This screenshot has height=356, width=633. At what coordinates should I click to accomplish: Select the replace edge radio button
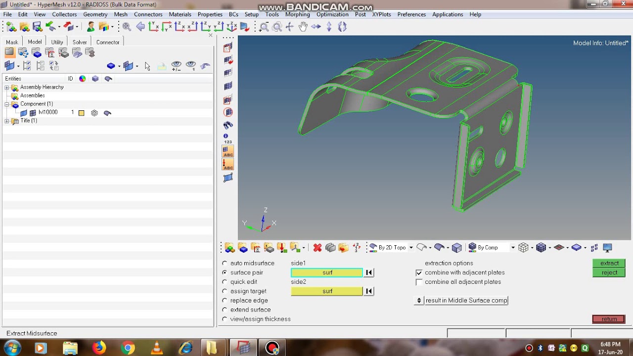point(225,301)
